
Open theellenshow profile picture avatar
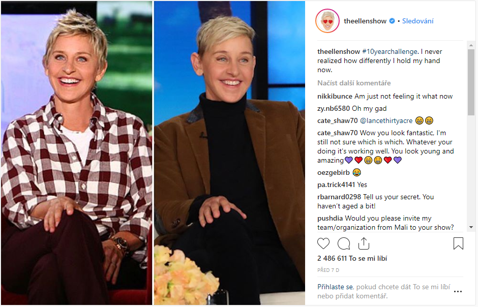click(x=327, y=21)
